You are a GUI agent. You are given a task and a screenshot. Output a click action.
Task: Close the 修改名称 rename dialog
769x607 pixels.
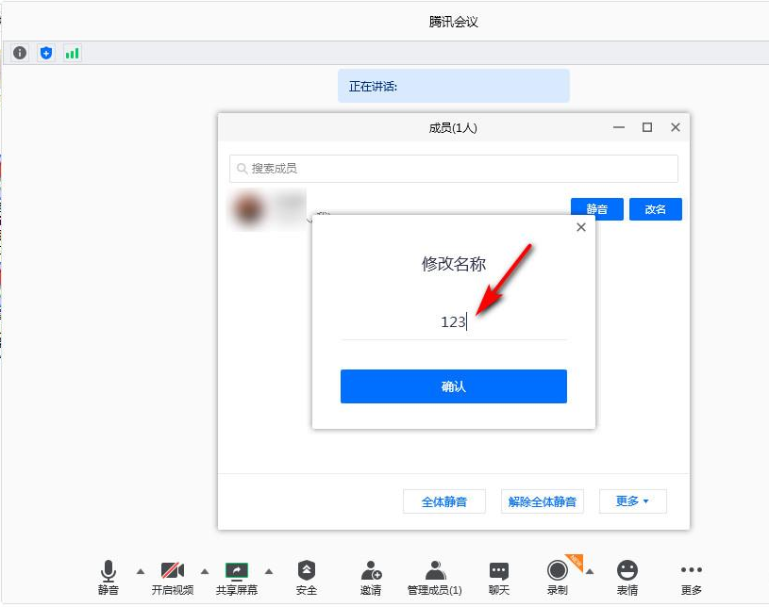click(581, 227)
